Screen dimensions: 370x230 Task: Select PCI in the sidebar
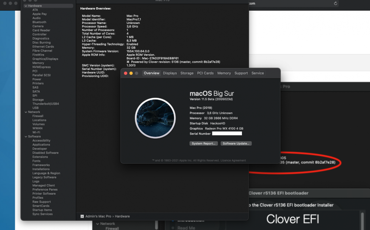pos(35,71)
